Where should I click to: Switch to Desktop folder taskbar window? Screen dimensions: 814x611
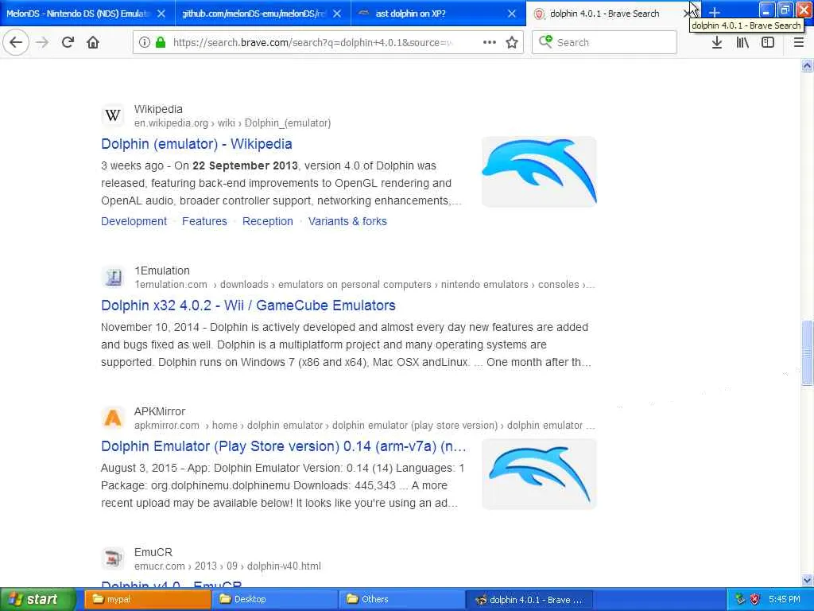(274, 600)
